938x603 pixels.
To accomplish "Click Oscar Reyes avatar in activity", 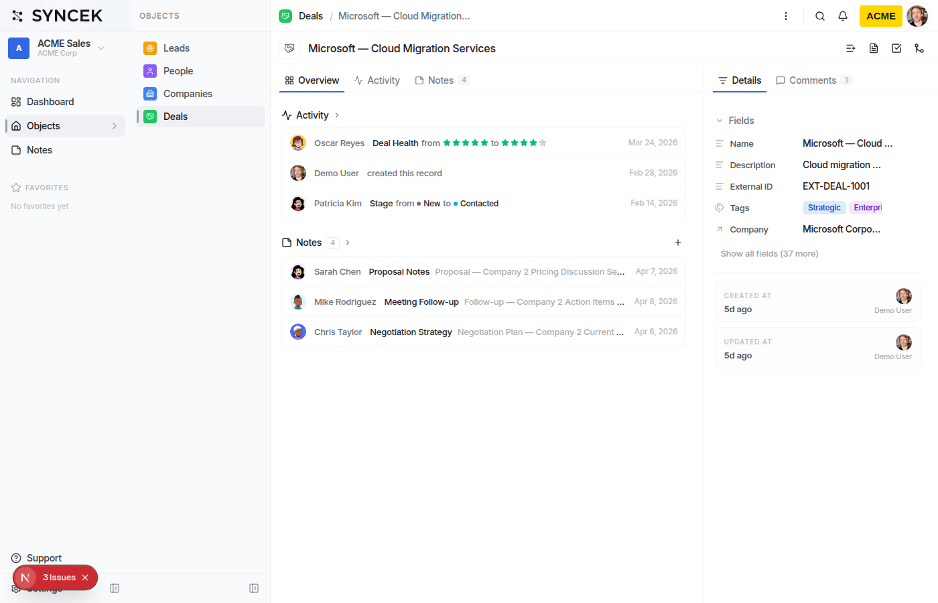I will (298, 143).
